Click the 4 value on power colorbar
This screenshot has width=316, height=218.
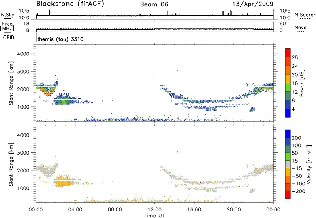(293, 109)
